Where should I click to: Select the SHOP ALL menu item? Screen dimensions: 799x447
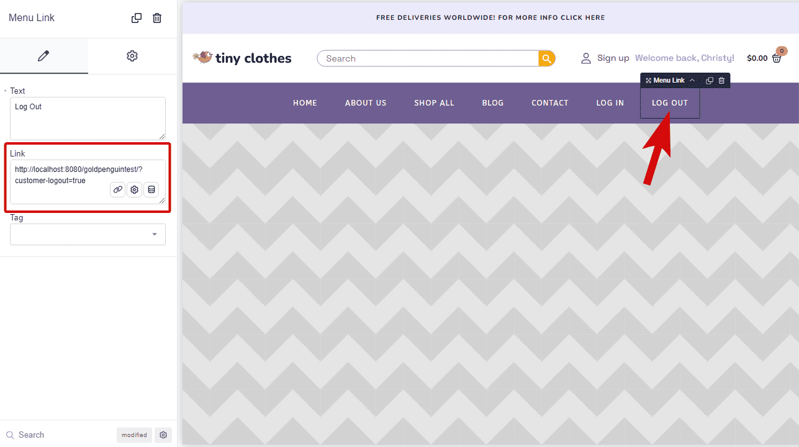(434, 103)
